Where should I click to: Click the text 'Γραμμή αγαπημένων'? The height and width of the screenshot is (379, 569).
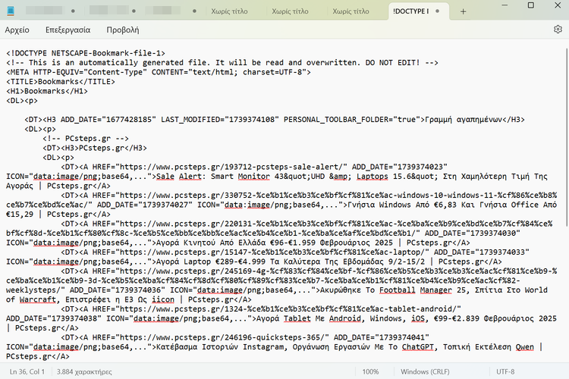coord(463,120)
